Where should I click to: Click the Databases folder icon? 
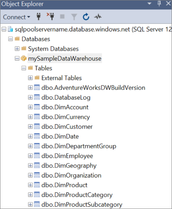coord(17,39)
